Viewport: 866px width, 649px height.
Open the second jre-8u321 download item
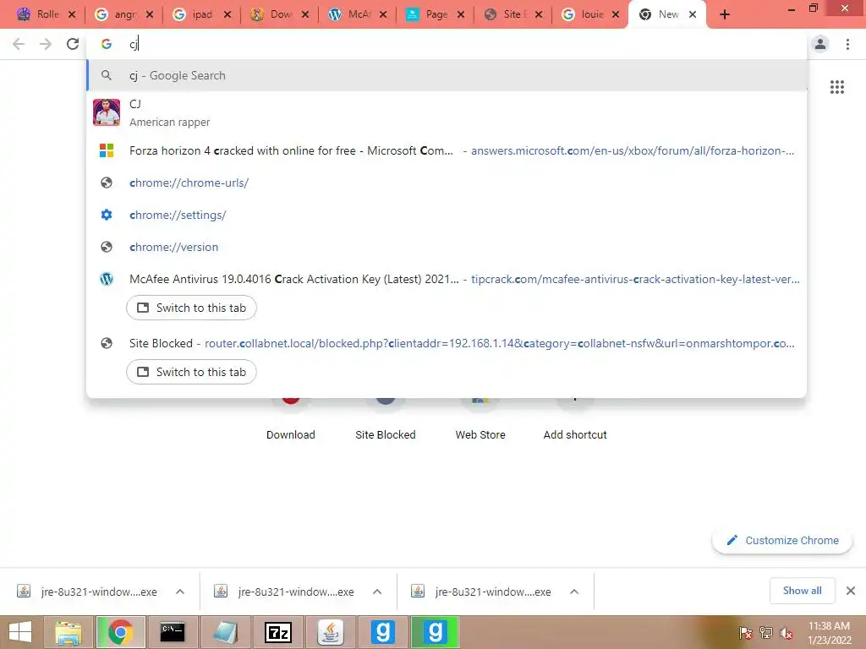286,592
